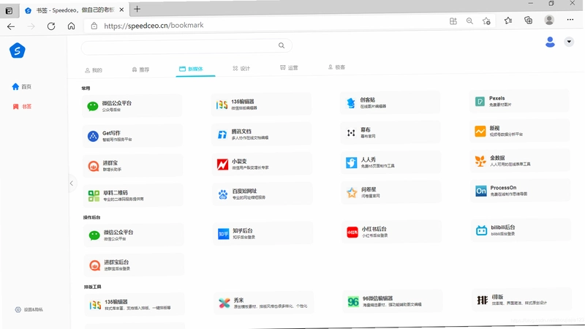Open the tab actions menu icon
Image resolution: width=585 pixels, height=329 pixels.
click(x=9, y=11)
